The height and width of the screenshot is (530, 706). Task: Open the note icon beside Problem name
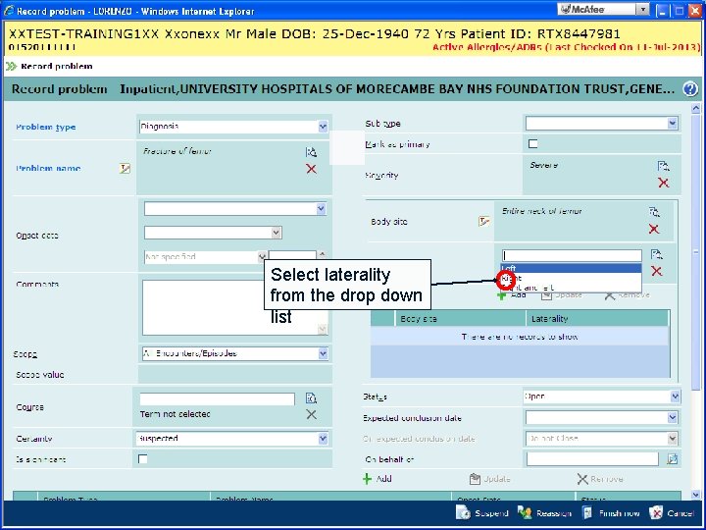coord(125,169)
